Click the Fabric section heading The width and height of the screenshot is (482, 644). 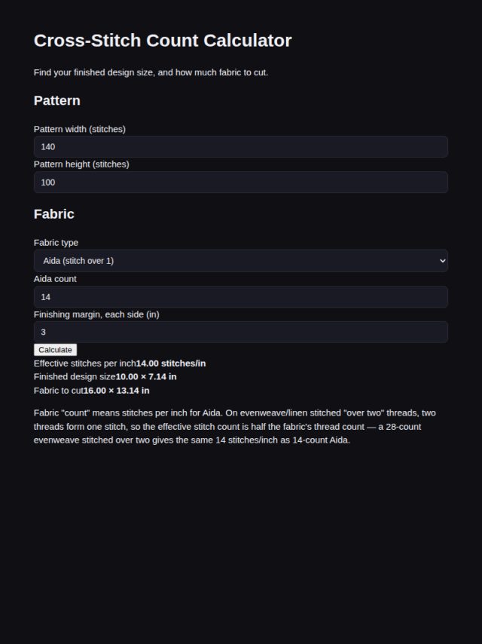53,214
